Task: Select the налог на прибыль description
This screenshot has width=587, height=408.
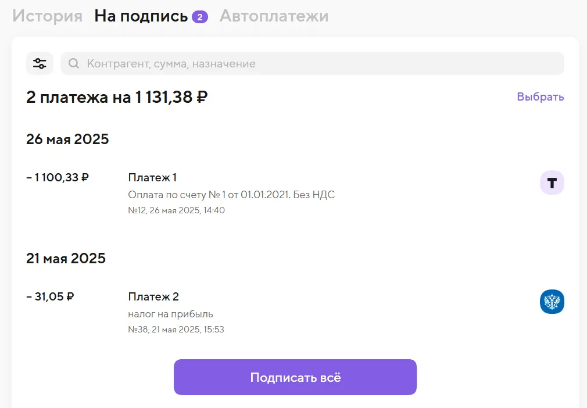Action: (170, 314)
